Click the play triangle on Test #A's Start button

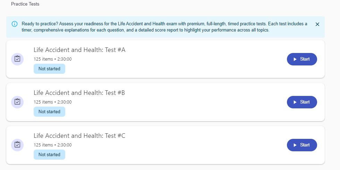point(295,59)
